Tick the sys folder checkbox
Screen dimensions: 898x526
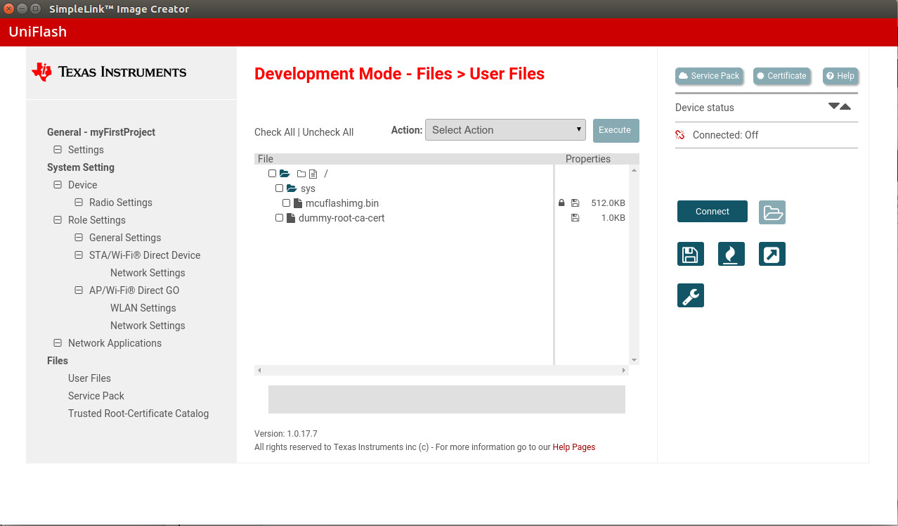(279, 188)
